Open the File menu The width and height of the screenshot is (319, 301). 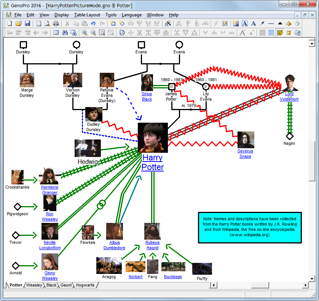coord(18,15)
